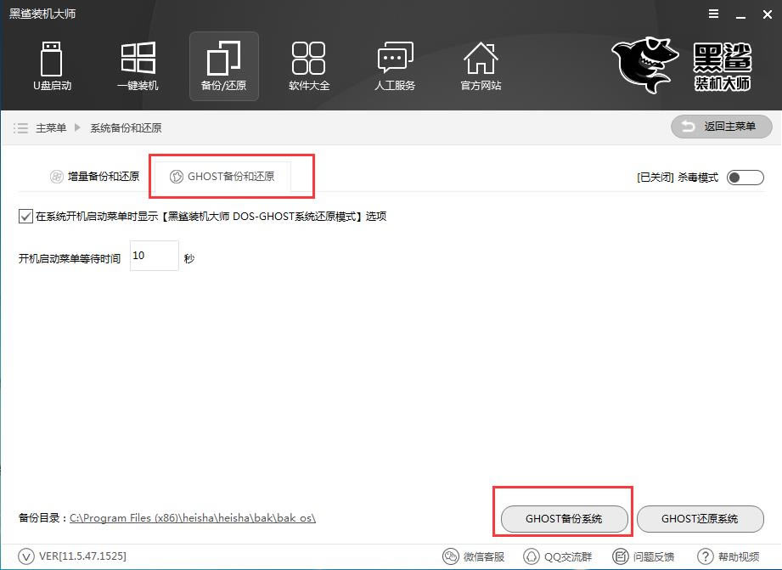Open 问题反馈 feedback form

point(644,556)
